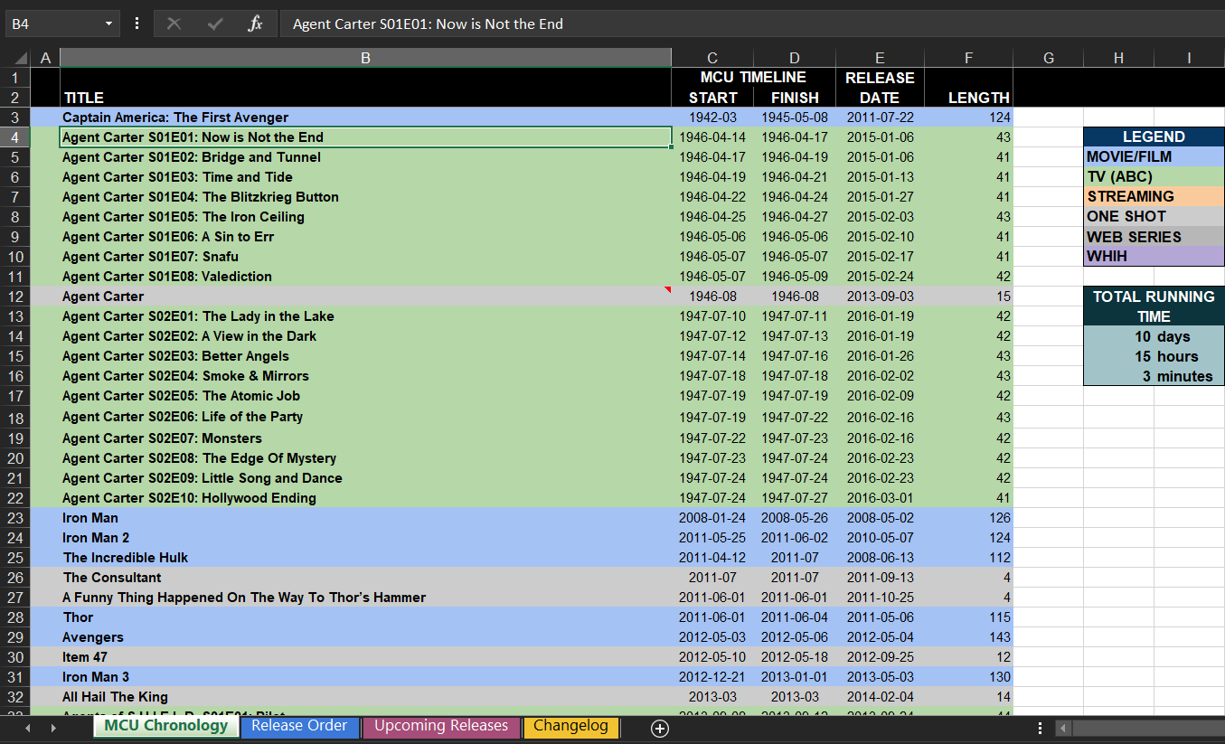This screenshot has height=744, width=1225.
Task: Select the MOVIE/FILM blue legend cell
Action: 1154,156
